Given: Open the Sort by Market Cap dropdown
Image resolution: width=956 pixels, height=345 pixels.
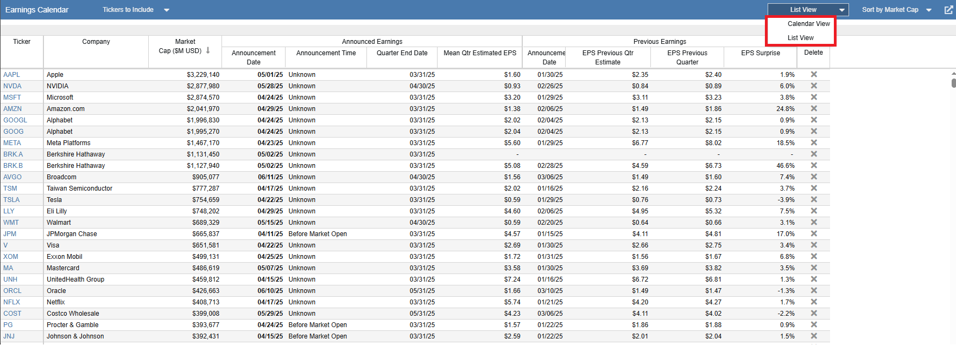Looking at the screenshot, I should (896, 10).
